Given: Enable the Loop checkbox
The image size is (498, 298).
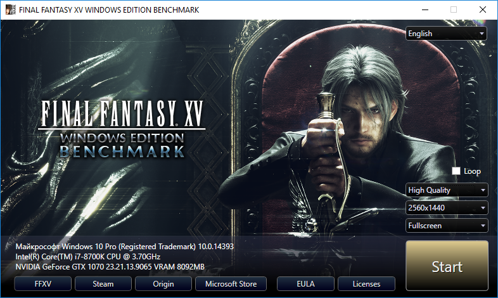Looking at the screenshot, I should tap(456, 171).
